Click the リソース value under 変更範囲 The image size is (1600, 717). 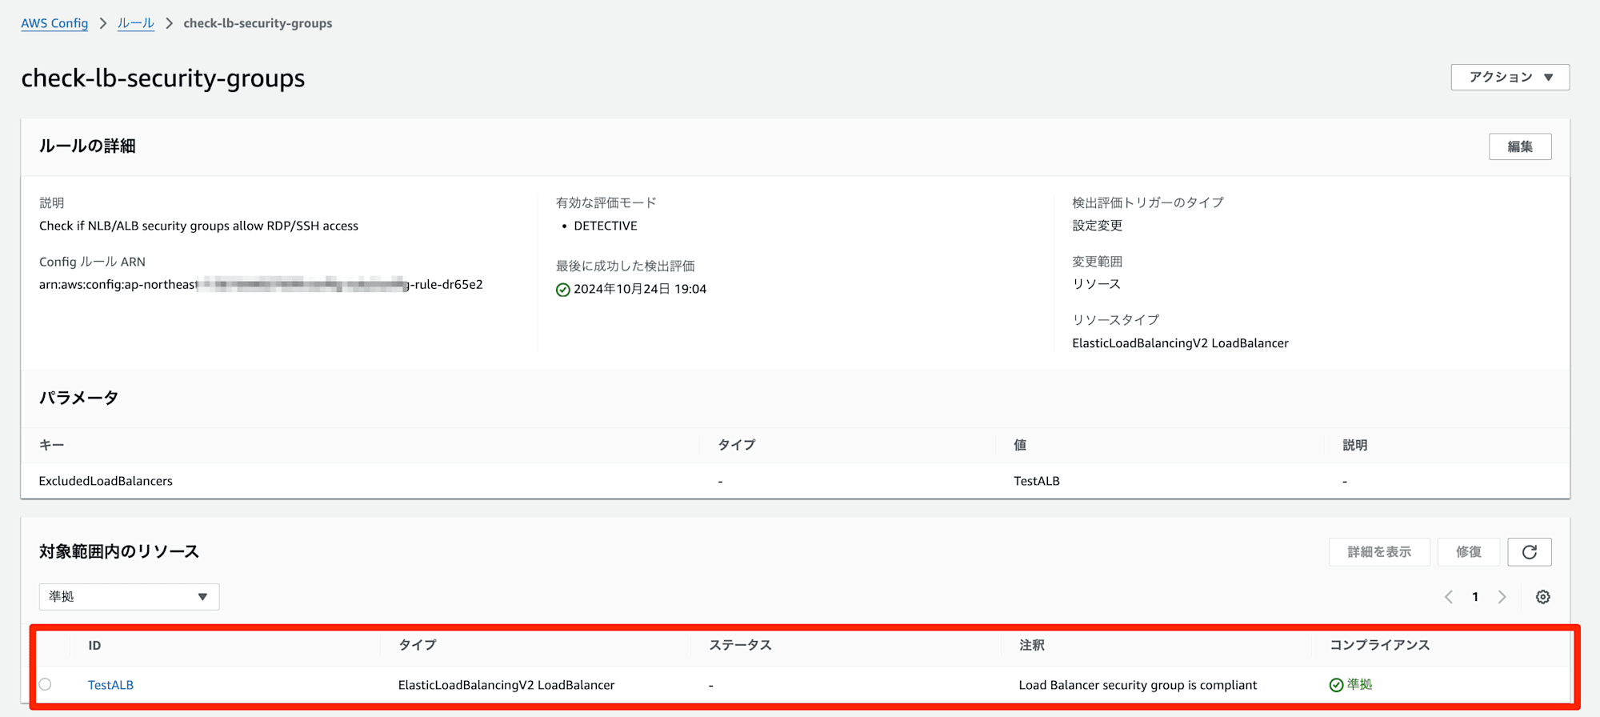1096,284
